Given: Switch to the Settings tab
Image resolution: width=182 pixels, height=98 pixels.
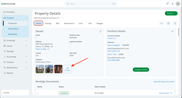Looking at the screenshot, I should (48, 23).
